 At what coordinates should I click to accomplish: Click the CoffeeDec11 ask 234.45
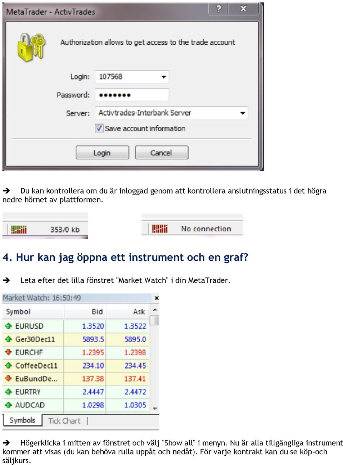[x=135, y=366]
